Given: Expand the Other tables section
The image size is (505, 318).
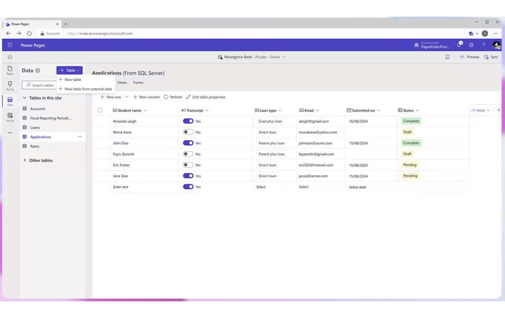Looking at the screenshot, I should pyautogui.click(x=24, y=160).
